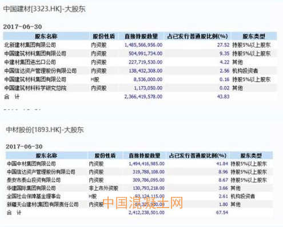Select 中建材集团进出口公司 shareholder name

click(30, 62)
